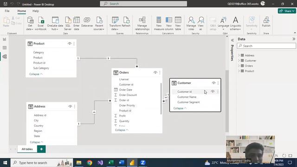Toggle visibility of Address table
Viewport: 297px width, 167px height.
pos(70,106)
